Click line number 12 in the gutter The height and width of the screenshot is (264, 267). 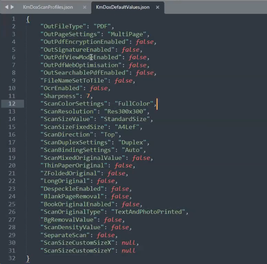point(13,104)
